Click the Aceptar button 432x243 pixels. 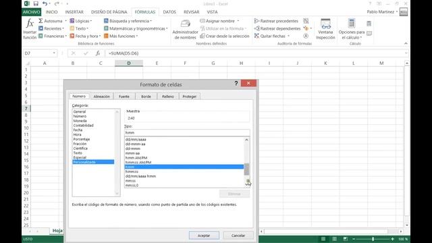click(x=204, y=236)
